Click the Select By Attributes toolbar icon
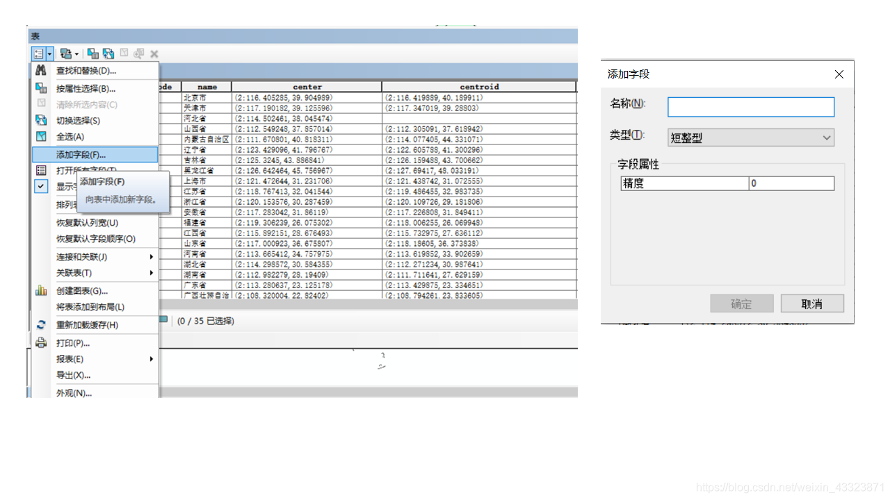 (x=93, y=53)
